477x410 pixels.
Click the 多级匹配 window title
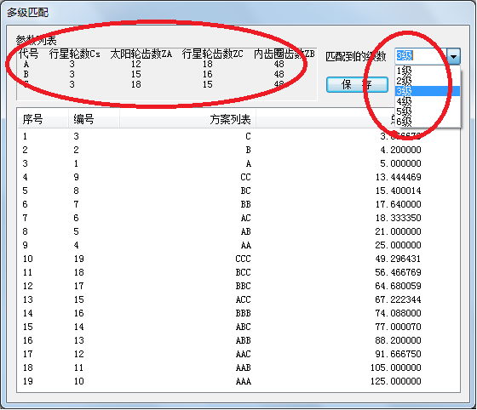point(27,13)
